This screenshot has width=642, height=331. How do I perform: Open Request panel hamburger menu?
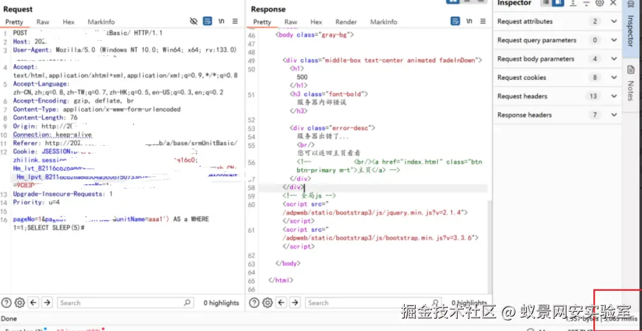235,21
